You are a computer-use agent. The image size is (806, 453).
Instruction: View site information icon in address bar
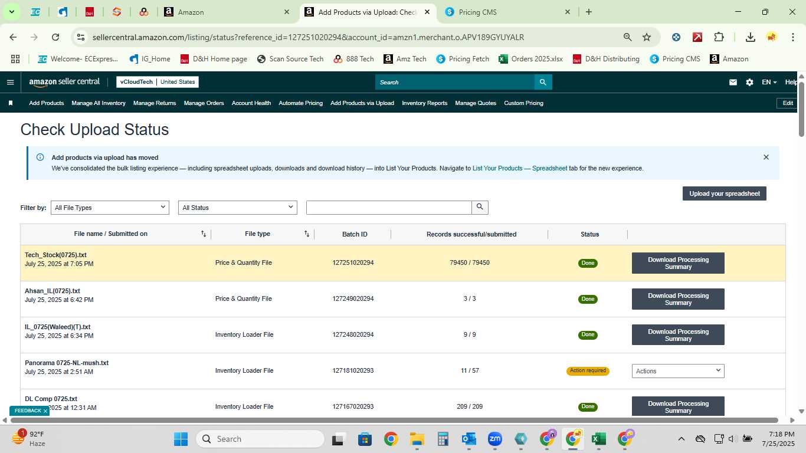pos(81,37)
